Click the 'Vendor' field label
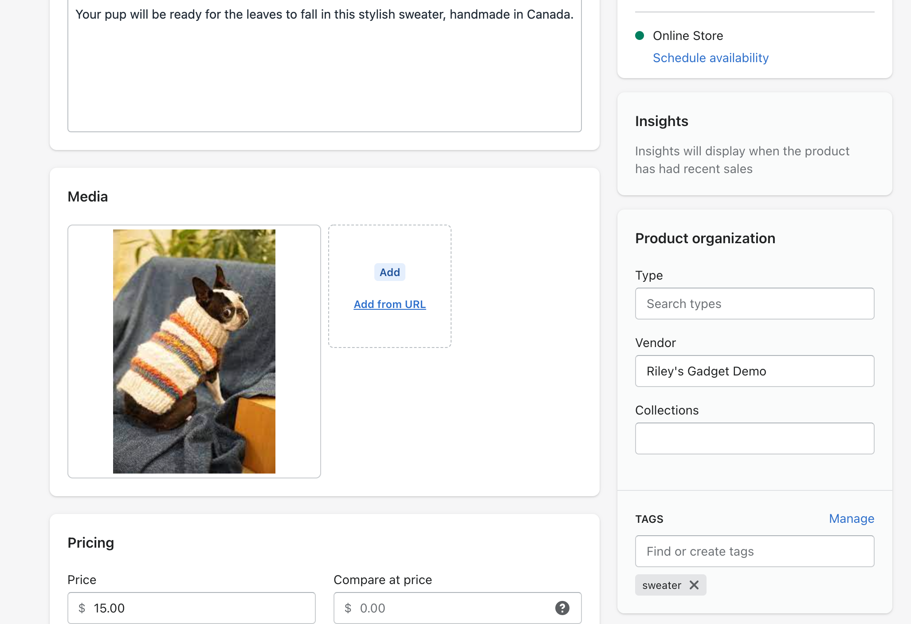Viewport: 911px width, 624px height. (656, 343)
